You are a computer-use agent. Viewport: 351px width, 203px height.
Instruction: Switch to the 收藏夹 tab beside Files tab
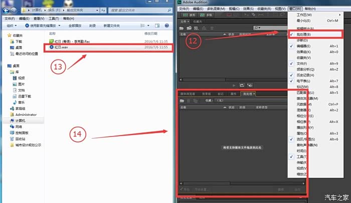(198, 21)
